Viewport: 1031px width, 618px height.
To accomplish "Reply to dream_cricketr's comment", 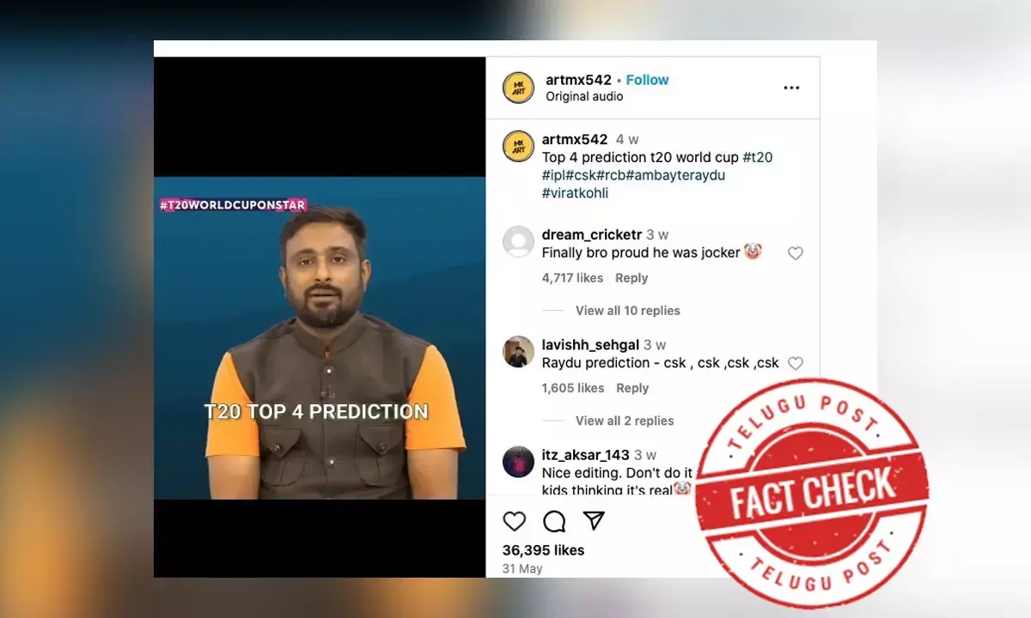I will [x=631, y=278].
